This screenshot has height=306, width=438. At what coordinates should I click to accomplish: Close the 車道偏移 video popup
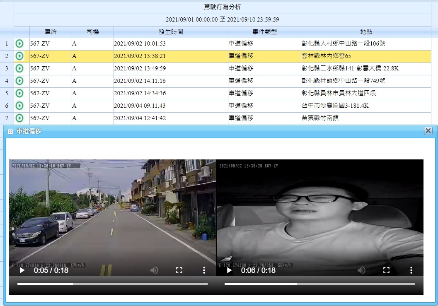click(428, 131)
